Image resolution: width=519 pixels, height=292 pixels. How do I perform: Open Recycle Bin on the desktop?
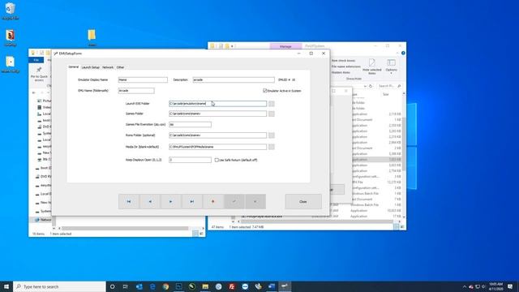click(10, 11)
